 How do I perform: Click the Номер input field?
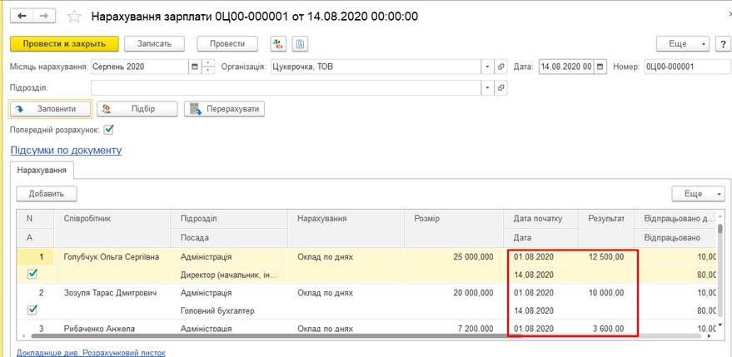[x=687, y=67]
